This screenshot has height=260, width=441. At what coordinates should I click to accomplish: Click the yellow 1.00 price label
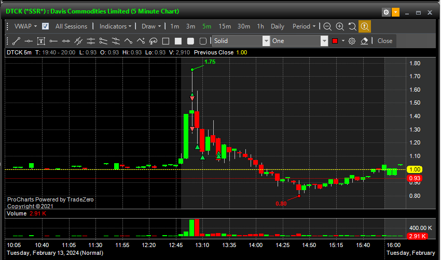point(415,169)
